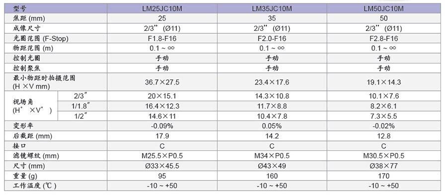Click the 160 weight value
Image resolution: width=447 pixels, height=195 pixels.
click(x=272, y=176)
